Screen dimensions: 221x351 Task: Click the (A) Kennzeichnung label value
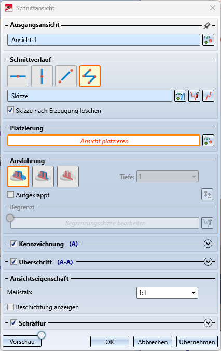(x=73, y=244)
